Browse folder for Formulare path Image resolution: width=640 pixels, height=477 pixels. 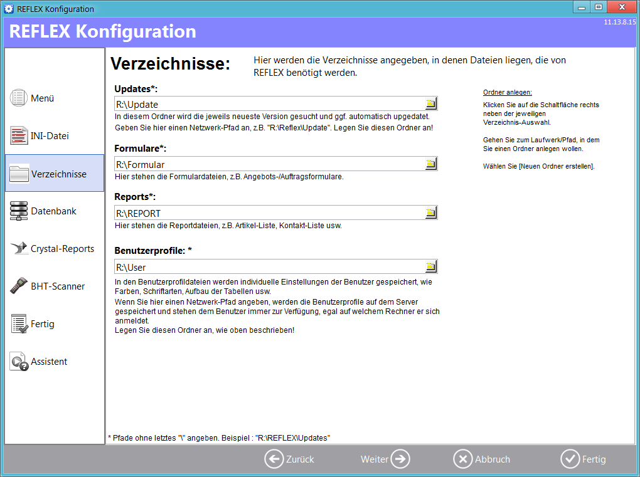(x=430, y=164)
